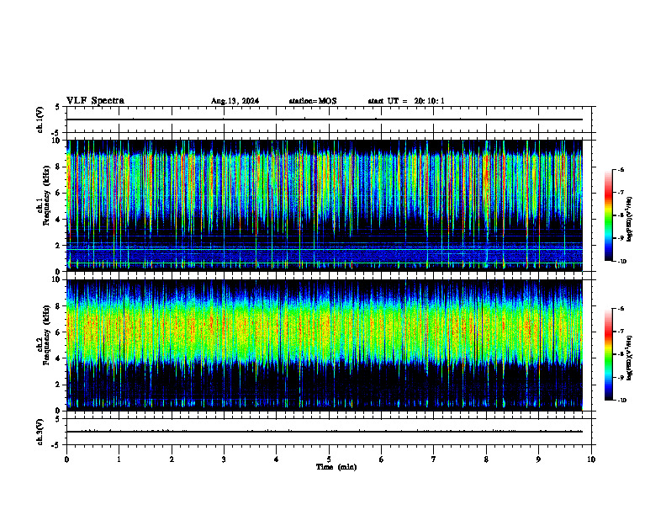Click the "-10" value on ch.2 color bar
This screenshot has height=515, width=666.
[x=621, y=401]
